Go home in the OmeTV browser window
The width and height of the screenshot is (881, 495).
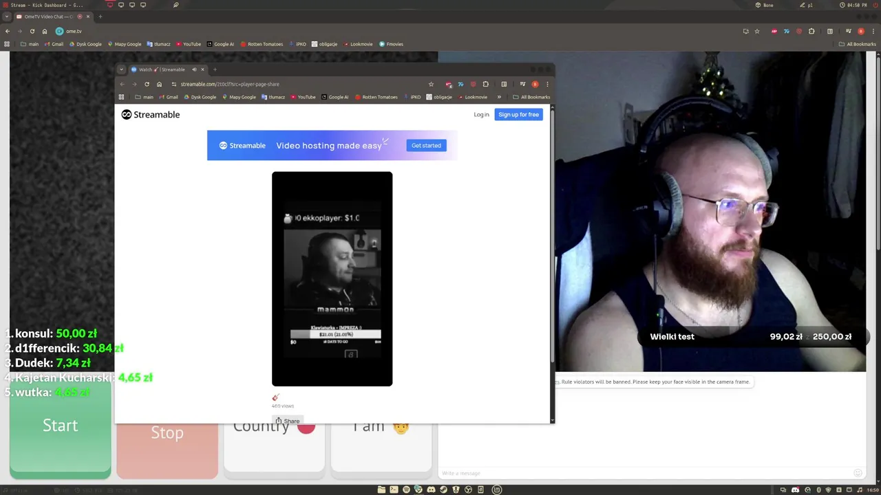coord(45,31)
